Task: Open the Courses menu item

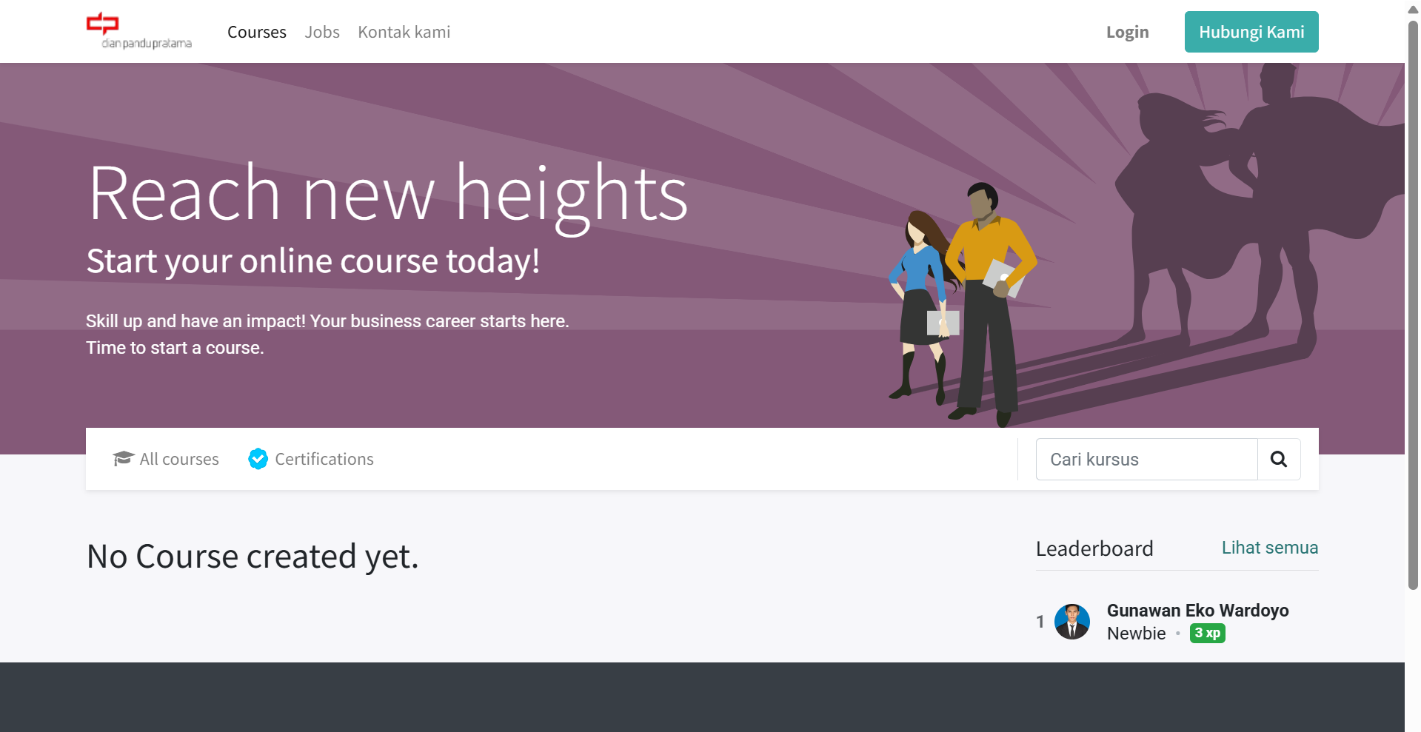Action: 256,33
